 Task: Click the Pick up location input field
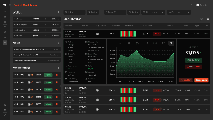click(x=75, y=12)
